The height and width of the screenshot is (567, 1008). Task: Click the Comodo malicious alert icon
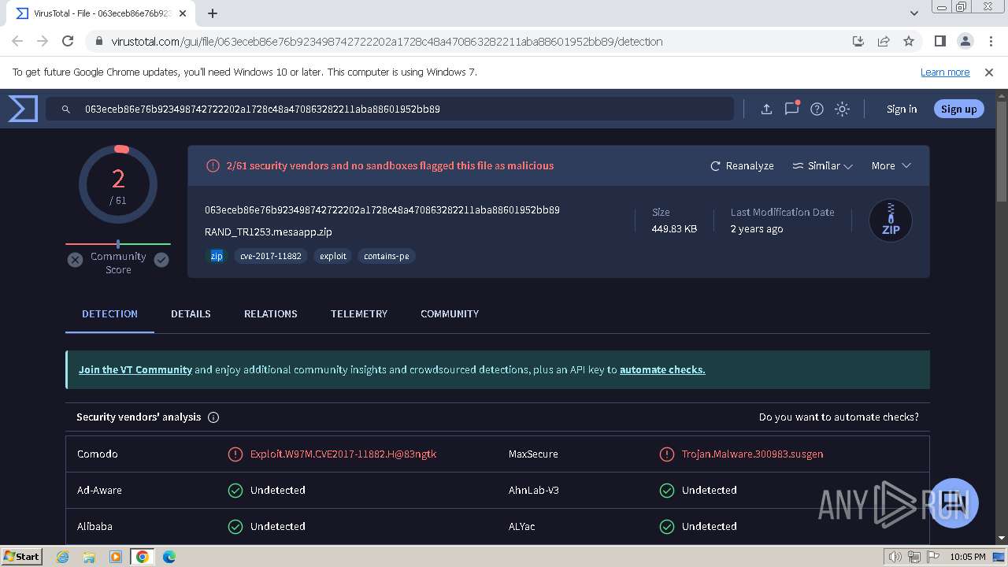tap(235, 454)
